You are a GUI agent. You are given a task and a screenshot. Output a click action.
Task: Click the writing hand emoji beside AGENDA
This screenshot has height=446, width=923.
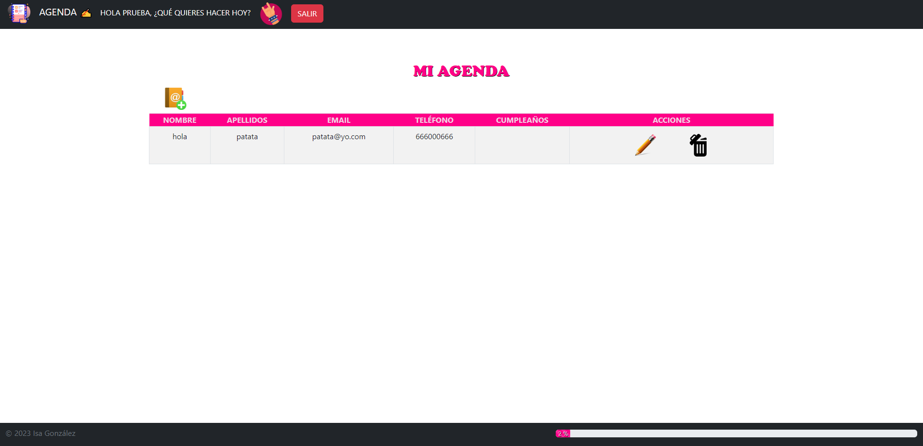coord(86,13)
